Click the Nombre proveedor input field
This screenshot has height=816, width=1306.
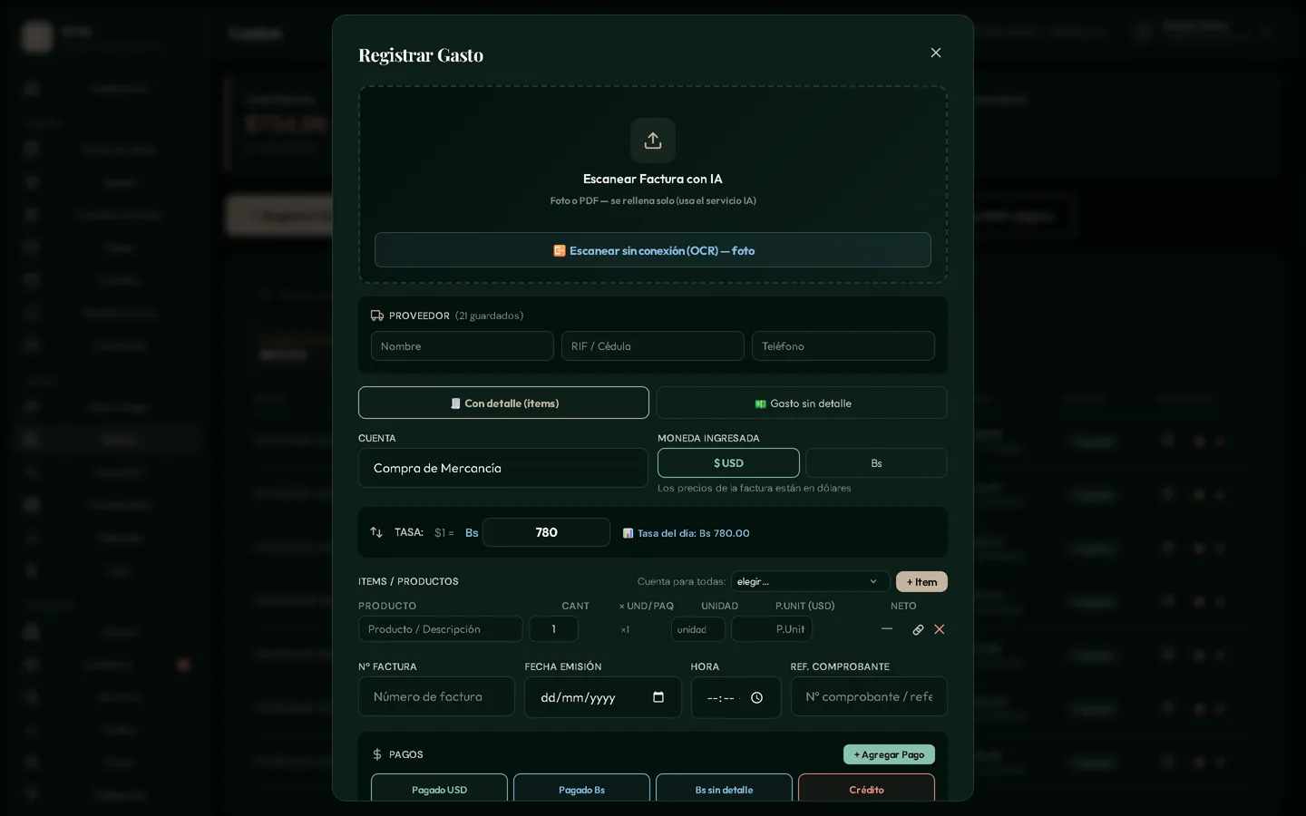point(463,345)
